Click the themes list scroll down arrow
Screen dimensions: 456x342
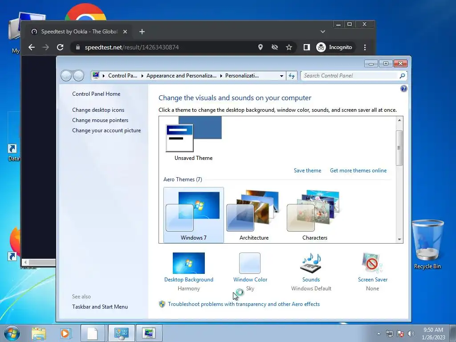point(399,239)
